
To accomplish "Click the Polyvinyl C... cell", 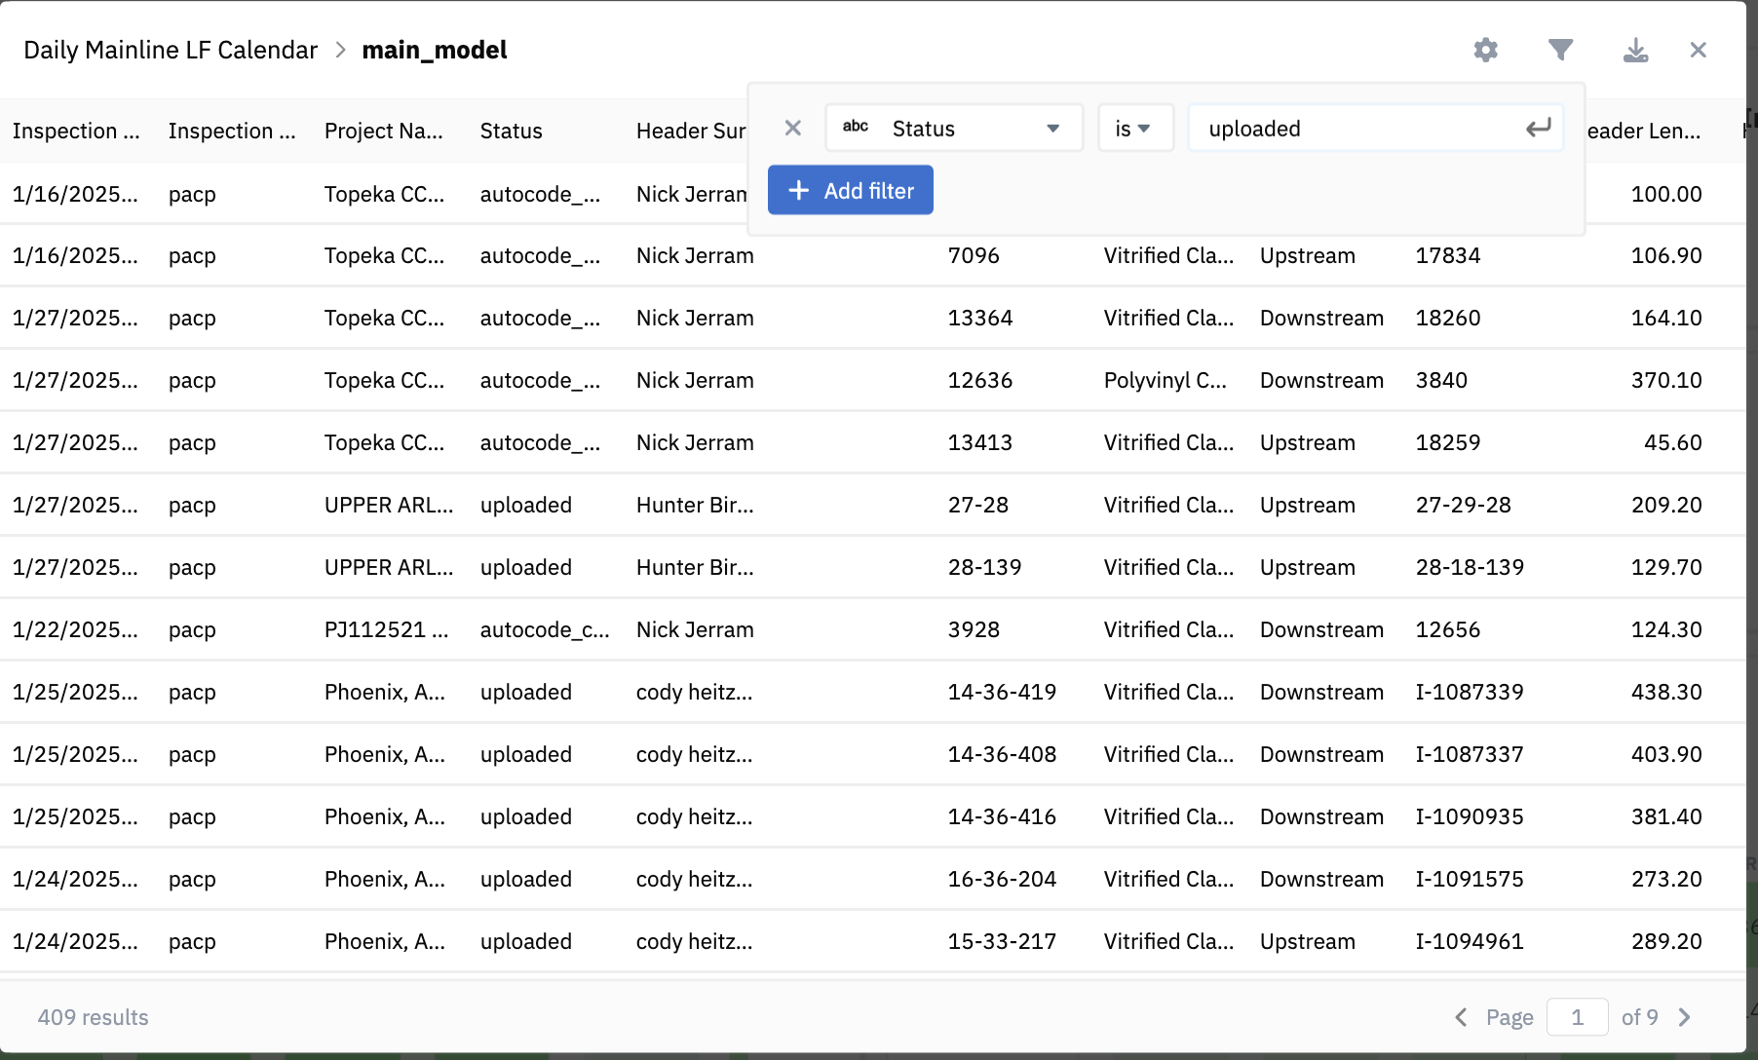I will point(1166,380).
